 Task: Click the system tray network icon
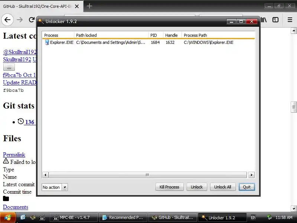coord(270,217)
